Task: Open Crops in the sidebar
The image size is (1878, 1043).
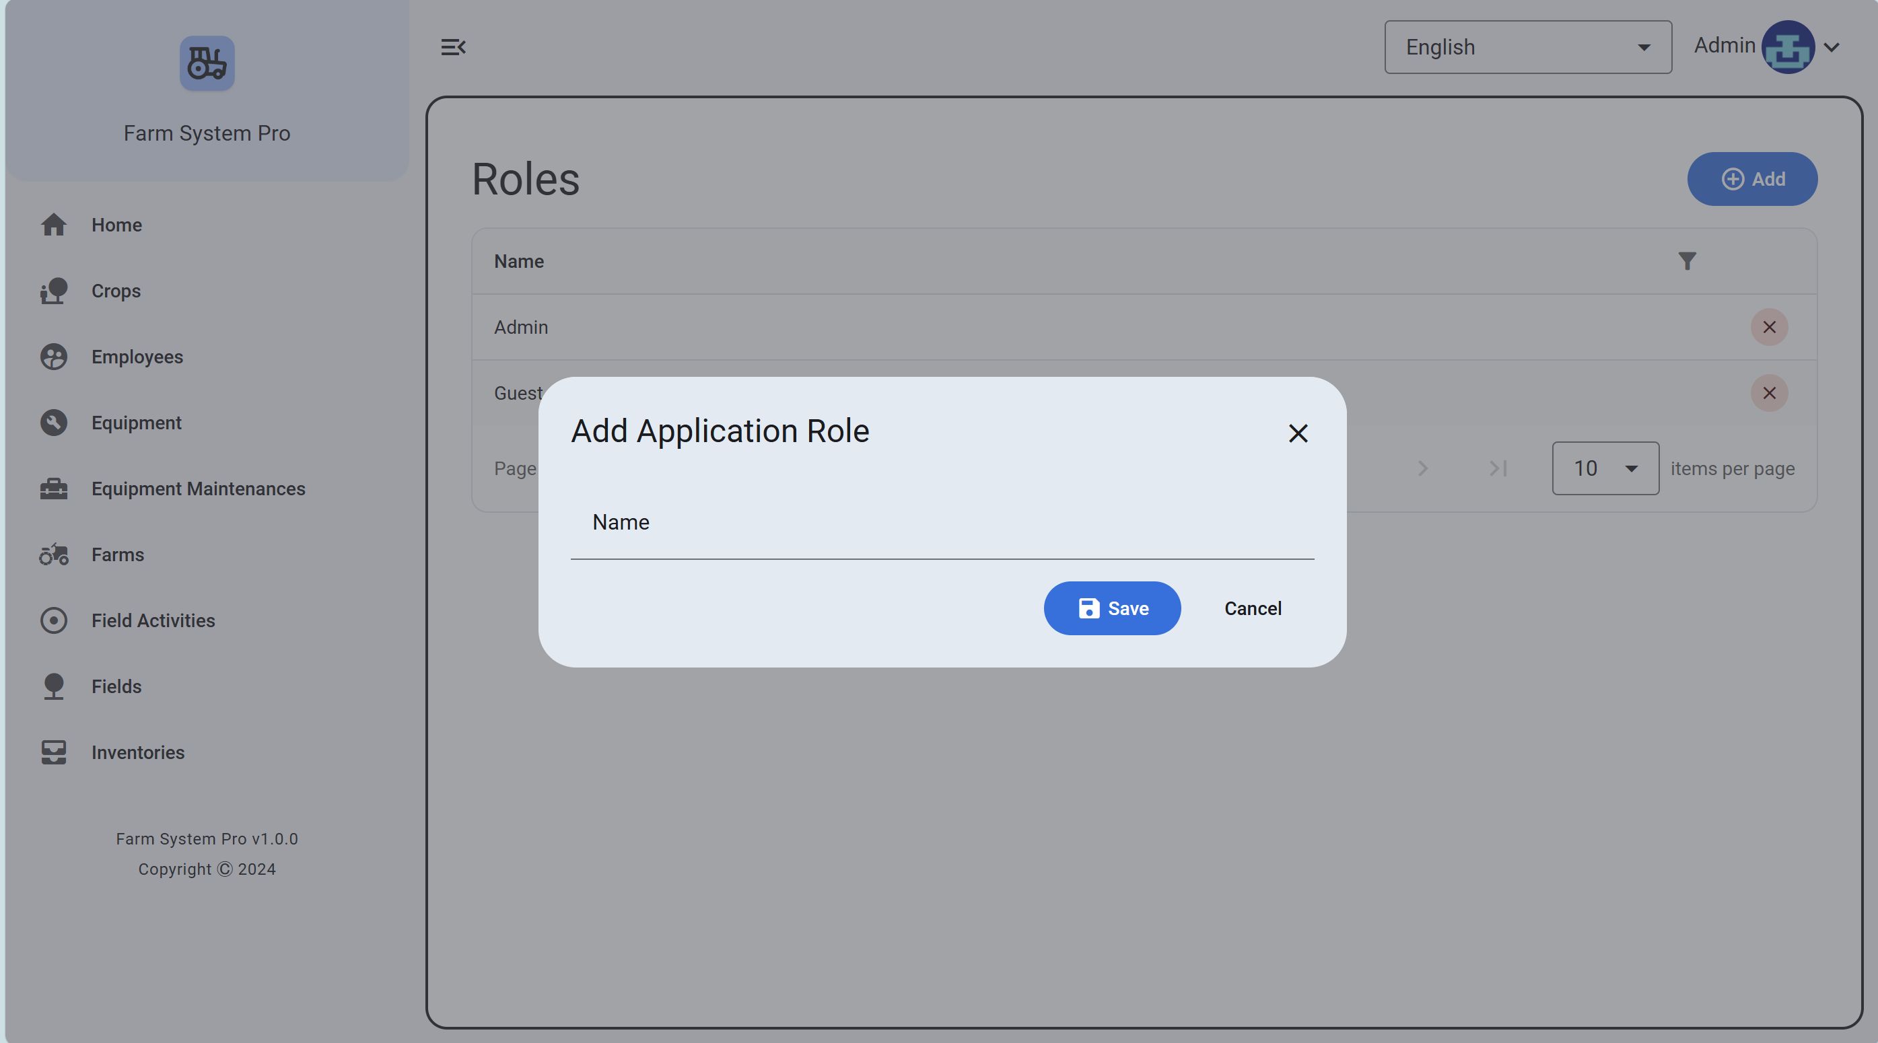Action: pos(116,291)
